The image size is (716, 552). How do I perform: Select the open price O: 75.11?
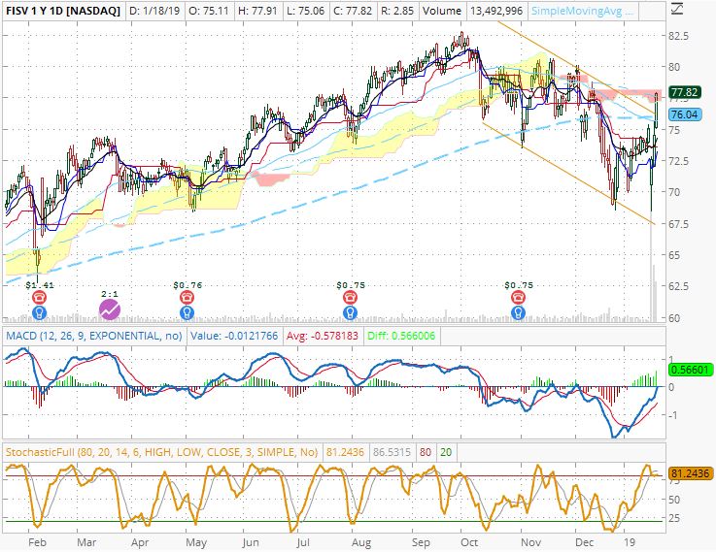click(x=209, y=11)
